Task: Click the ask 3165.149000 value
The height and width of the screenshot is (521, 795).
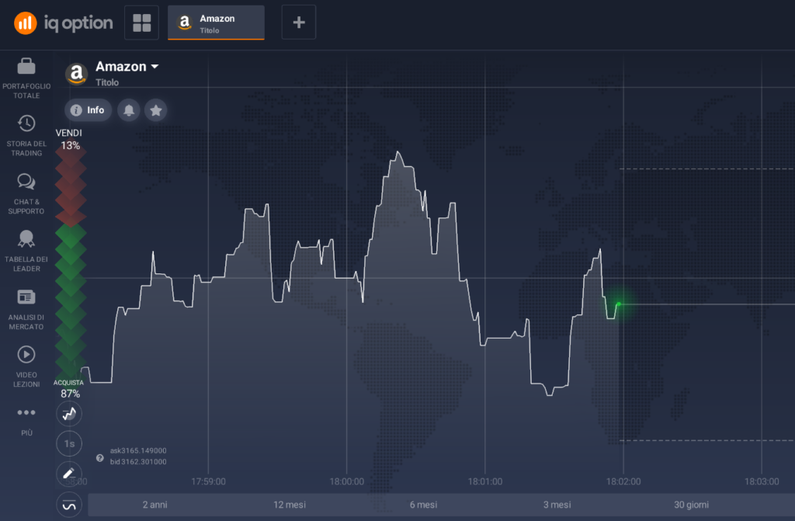Action: [138, 450]
